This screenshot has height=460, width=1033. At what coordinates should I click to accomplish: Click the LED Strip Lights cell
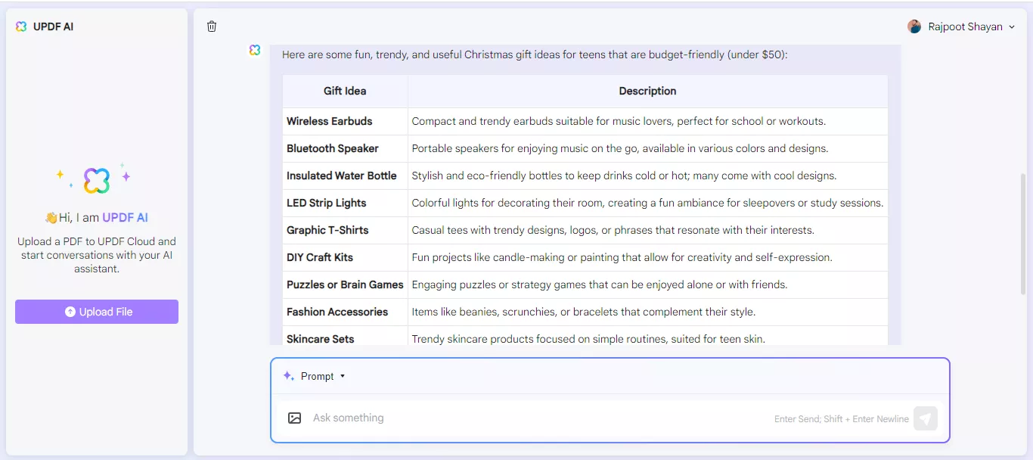point(327,203)
